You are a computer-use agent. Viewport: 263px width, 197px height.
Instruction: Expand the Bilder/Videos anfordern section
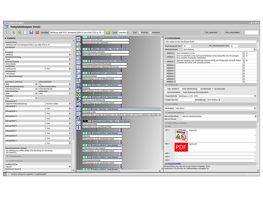(x=166, y=123)
